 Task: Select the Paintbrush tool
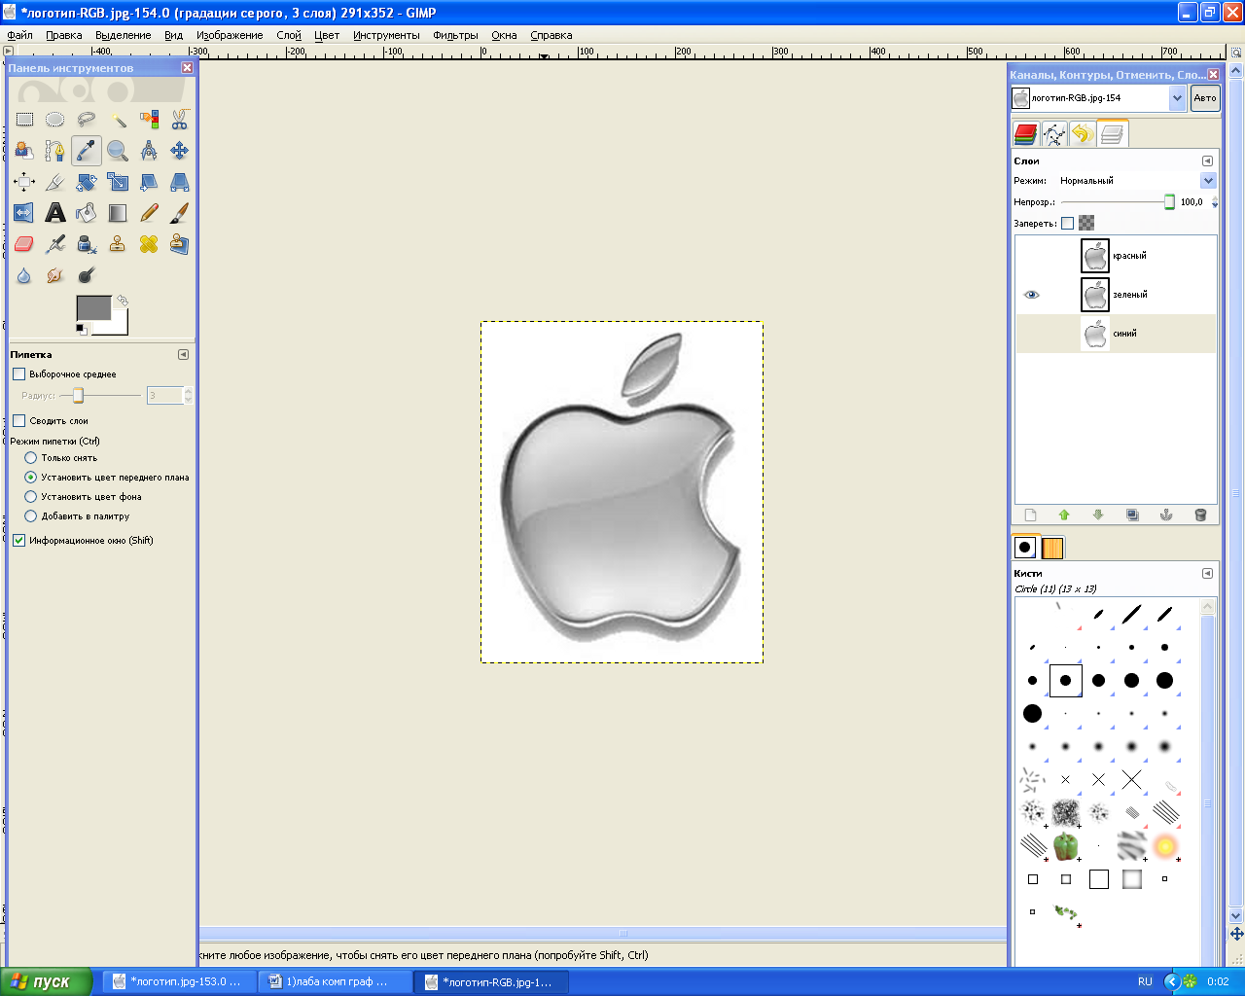click(180, 213)
